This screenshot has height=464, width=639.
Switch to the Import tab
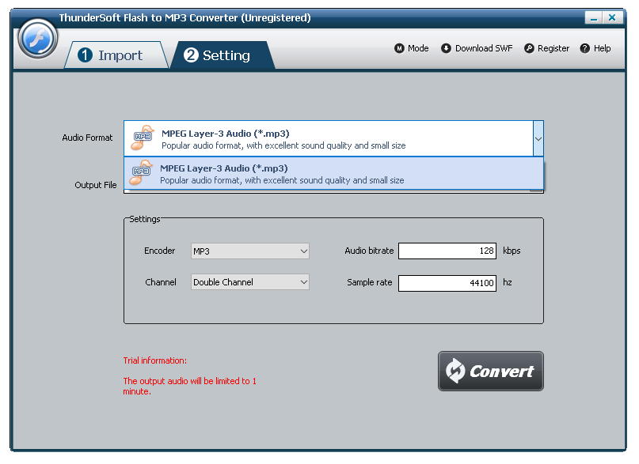pos(116,55)
